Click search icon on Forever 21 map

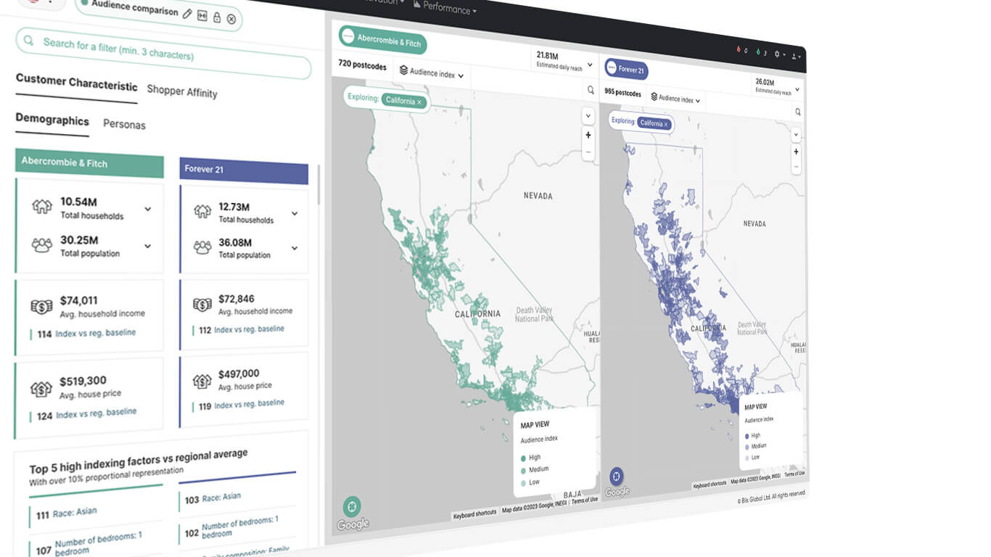[x=797, y=112]
